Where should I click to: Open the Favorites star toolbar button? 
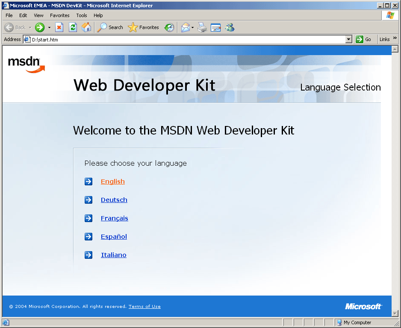[144, 27]
